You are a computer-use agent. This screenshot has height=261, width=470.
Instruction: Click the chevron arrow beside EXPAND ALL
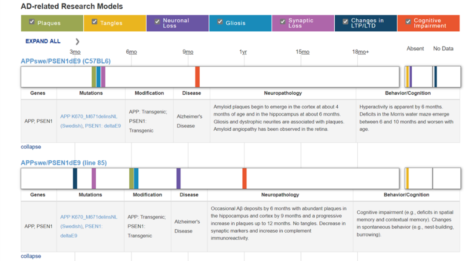(x=77, y=42)
